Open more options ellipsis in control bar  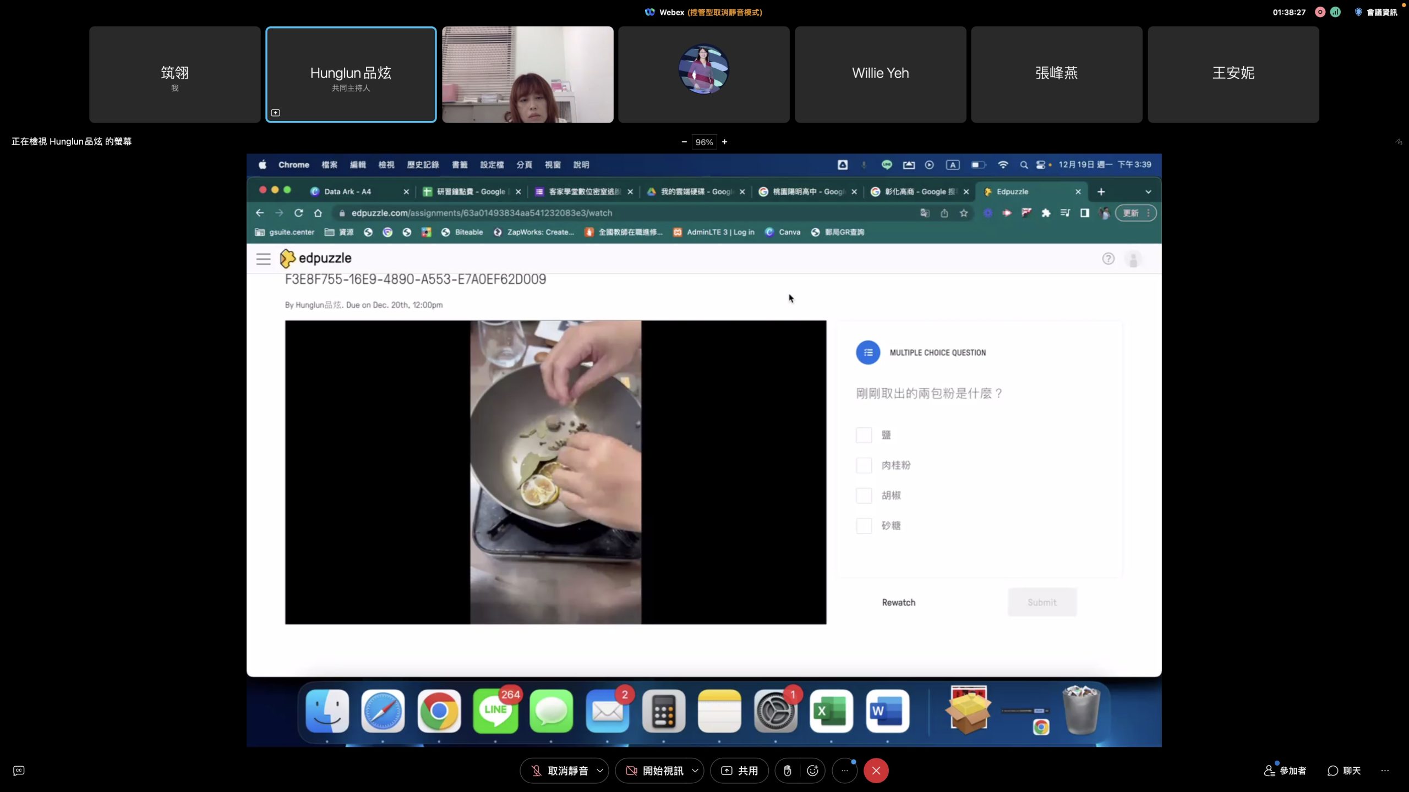pos(844,771)
